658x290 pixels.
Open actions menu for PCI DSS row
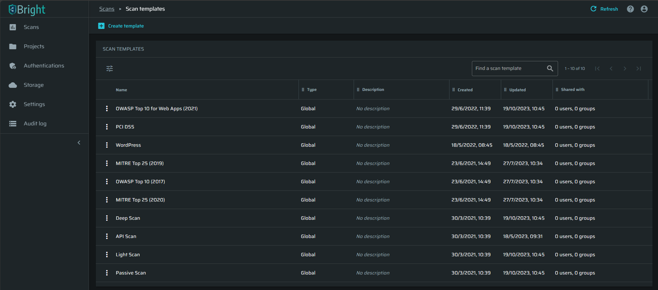click(107, 127)
